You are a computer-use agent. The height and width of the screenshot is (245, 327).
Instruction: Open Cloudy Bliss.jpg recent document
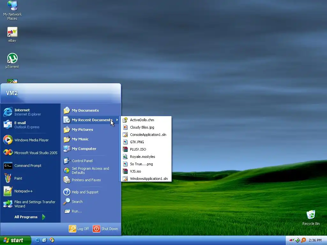pyautogui.click(x=146, y=127)
